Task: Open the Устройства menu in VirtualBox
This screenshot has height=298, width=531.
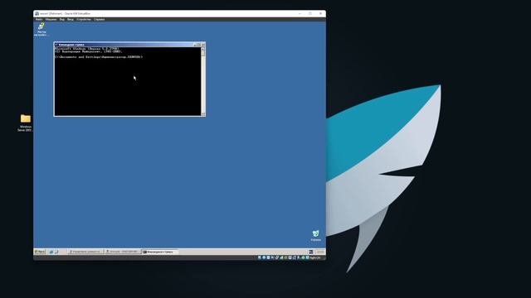Action: (84, 20)
